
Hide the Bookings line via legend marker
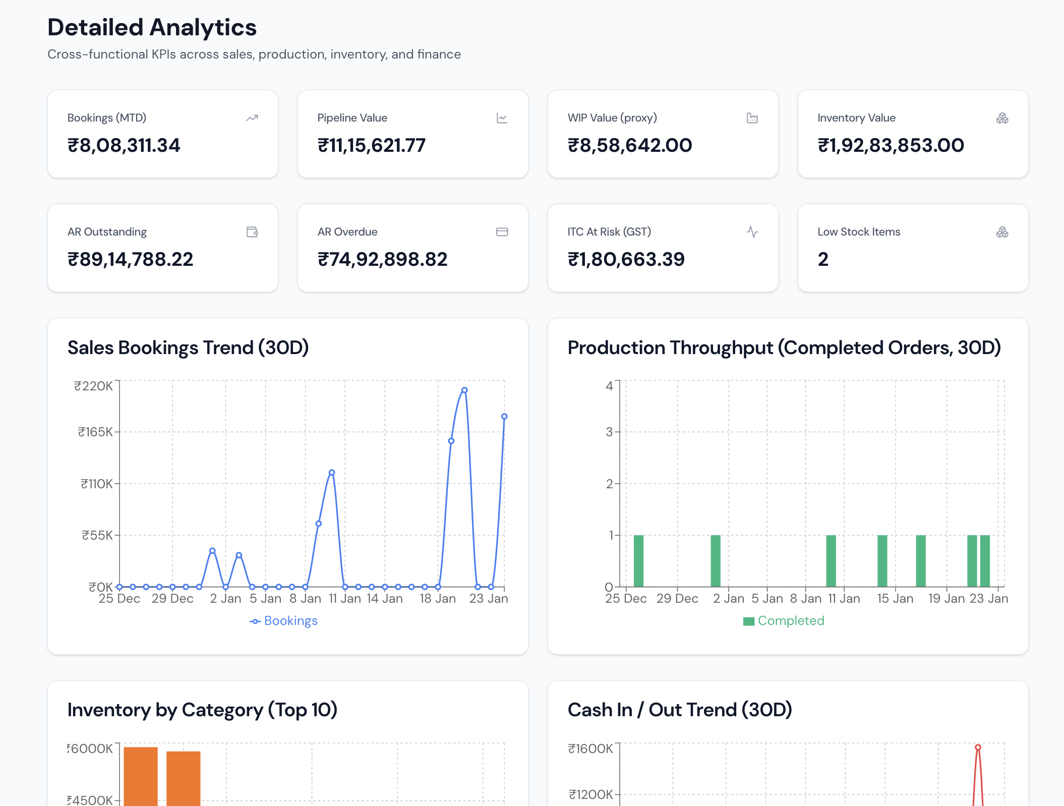coord(256,621)
